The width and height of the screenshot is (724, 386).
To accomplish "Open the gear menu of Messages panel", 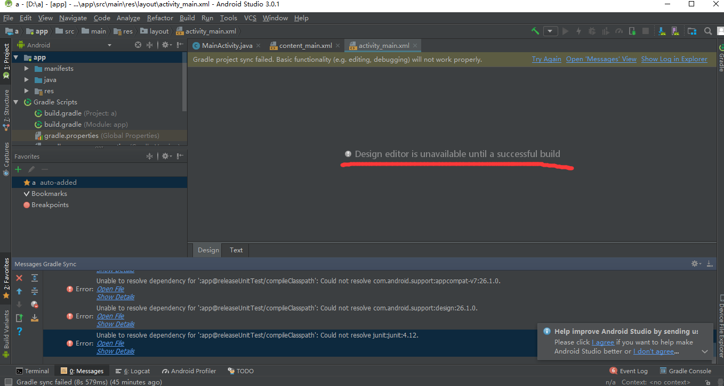I will [x=696, y=264].
